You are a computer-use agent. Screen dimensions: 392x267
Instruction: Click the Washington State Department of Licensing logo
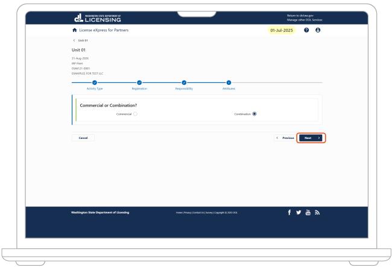[98, 18]
